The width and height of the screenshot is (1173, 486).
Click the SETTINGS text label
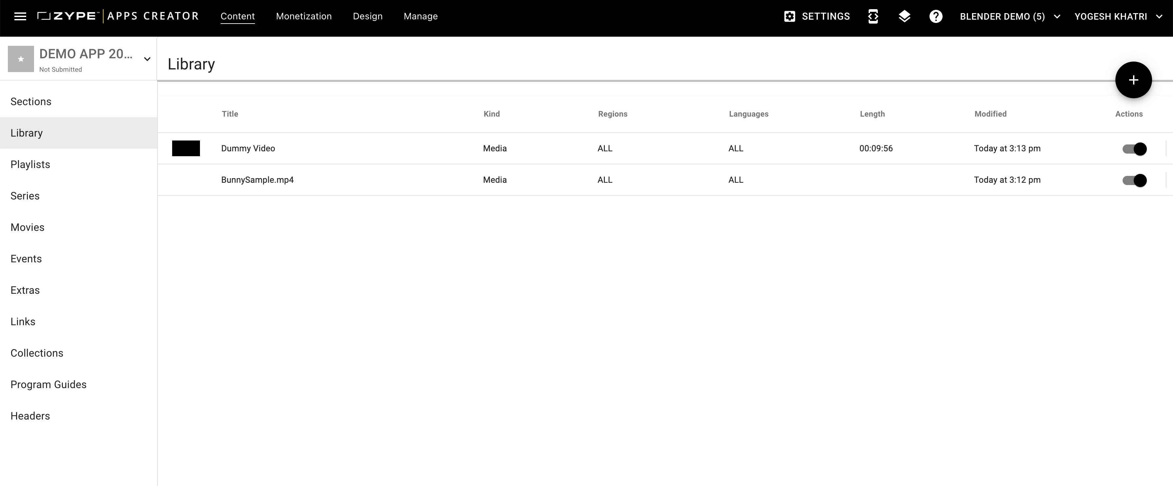click(825, 16)
